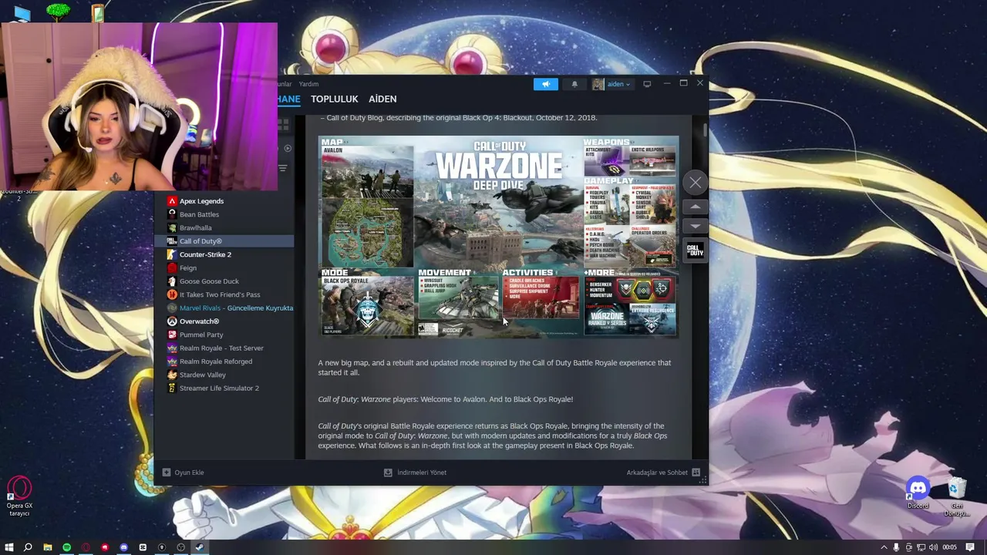Click Oyun Ekle add game button
The image size is (987, 555).
click(x=183, y=473)
